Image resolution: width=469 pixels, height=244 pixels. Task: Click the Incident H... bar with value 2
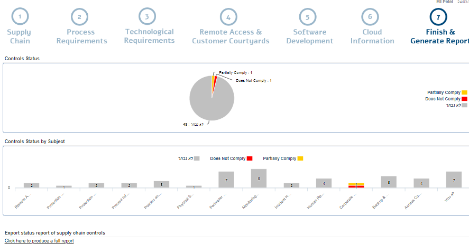291,185
